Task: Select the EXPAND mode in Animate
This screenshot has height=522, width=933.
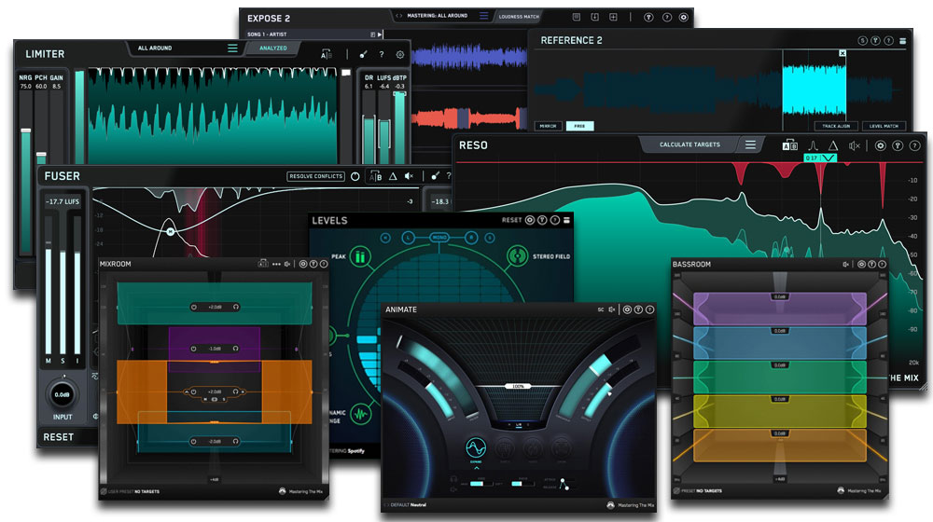Action: pyautogui.click(x=476, y=448)
